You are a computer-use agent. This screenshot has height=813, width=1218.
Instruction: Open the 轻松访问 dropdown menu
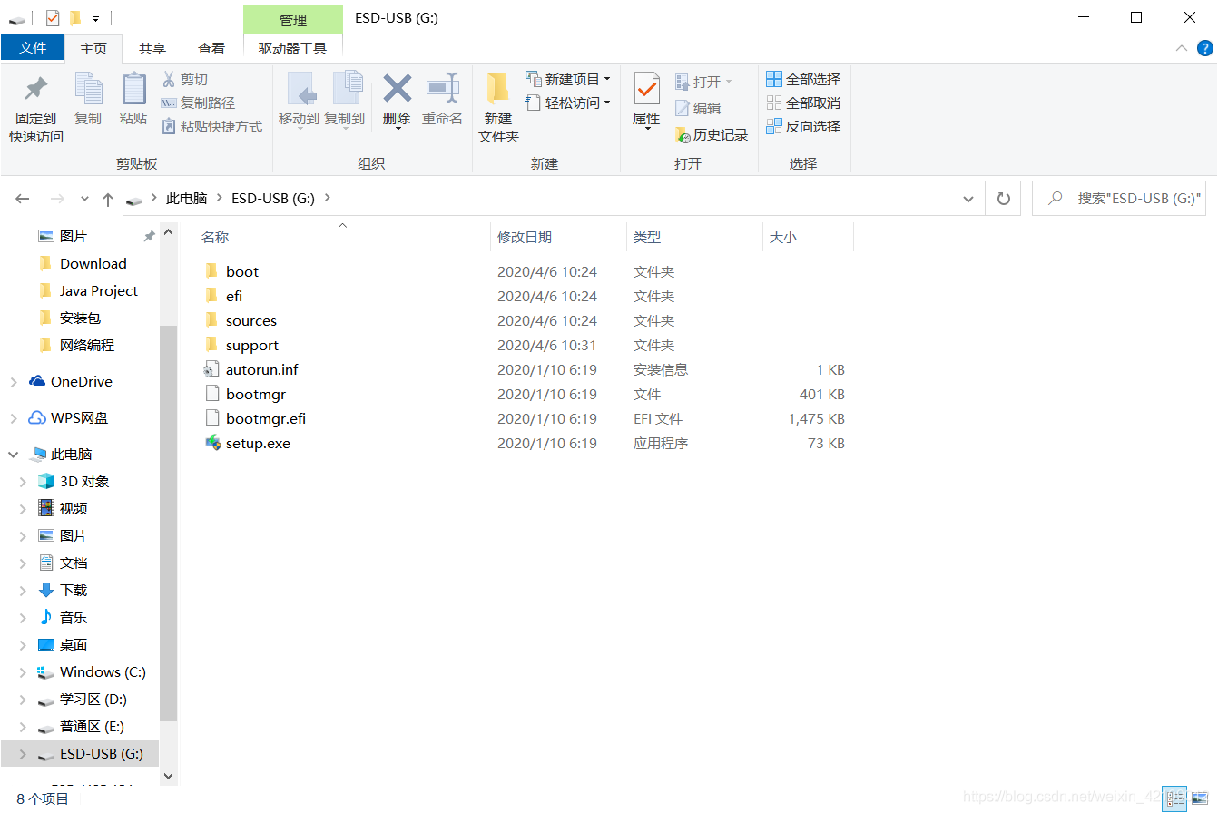(x=570, y=102)
